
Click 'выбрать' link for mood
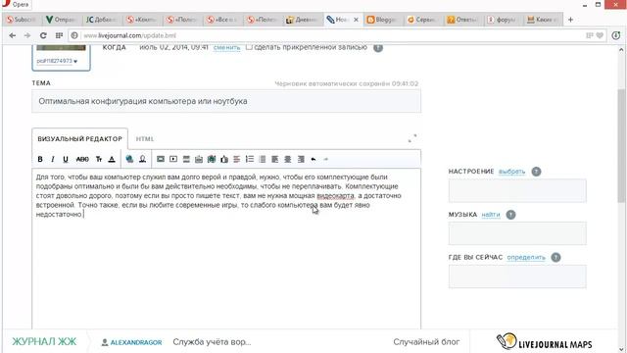[511, 172]
